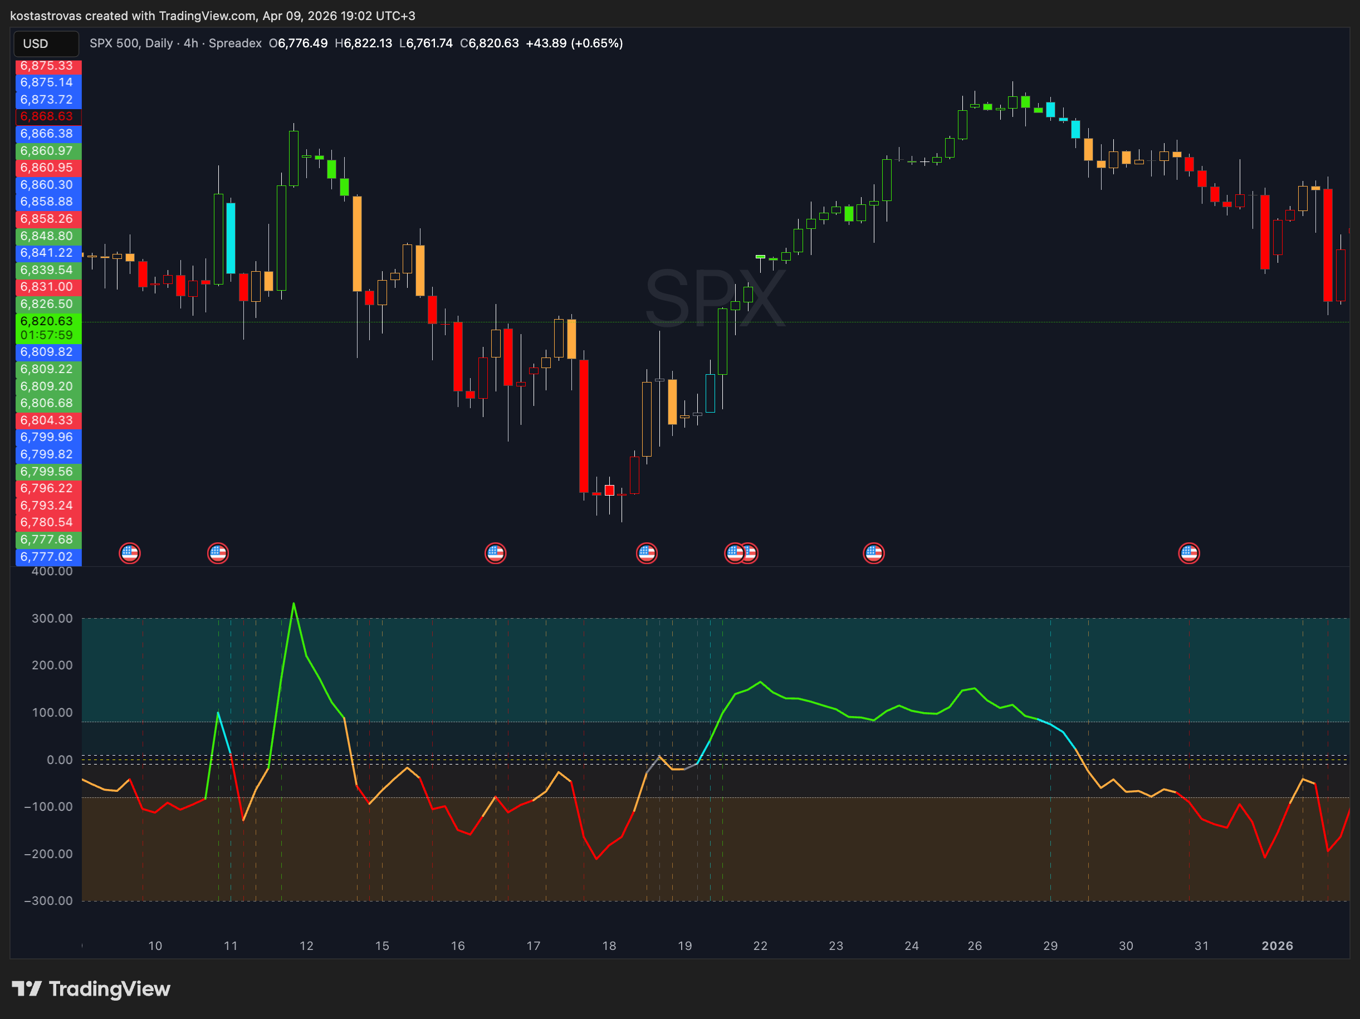Click the green price label 6,848.80
Viewport: 1360px width, 1019px height.
tap(48, 236)
